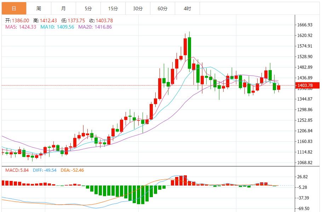
Task: Click the DEA -52.46 label
Action: [x=72, y=170]
